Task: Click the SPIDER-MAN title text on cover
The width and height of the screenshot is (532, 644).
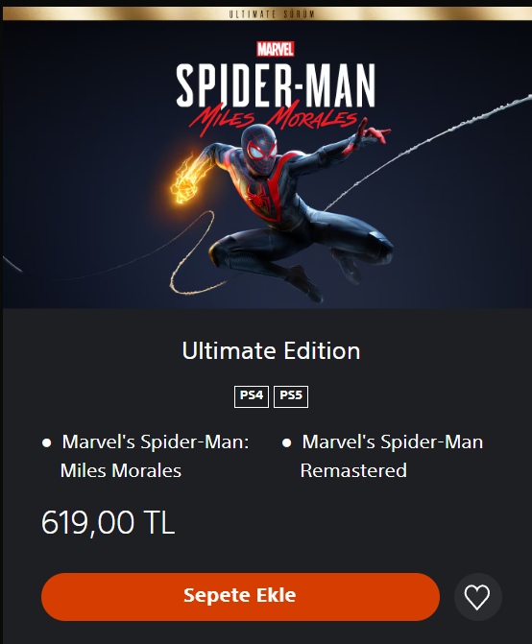Action: click(x=276, y=84)
